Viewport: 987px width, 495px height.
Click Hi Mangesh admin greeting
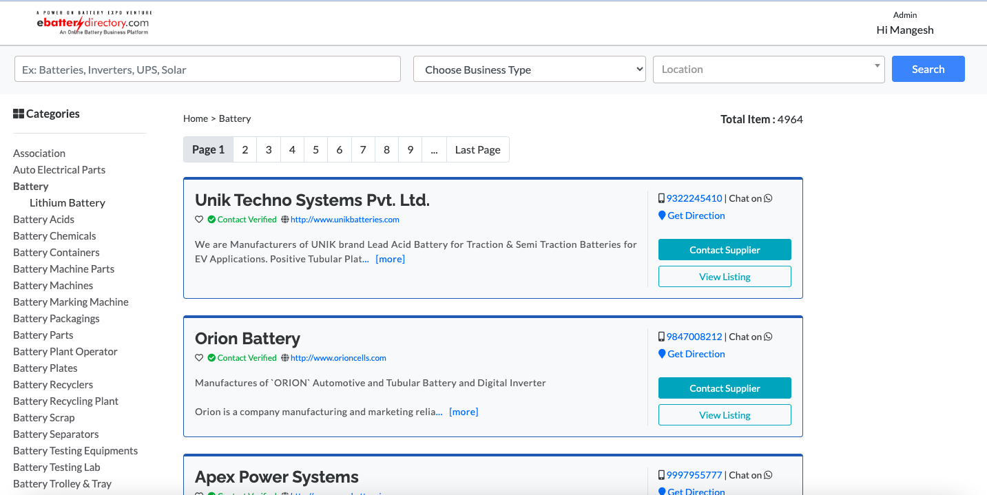[905, 30]
